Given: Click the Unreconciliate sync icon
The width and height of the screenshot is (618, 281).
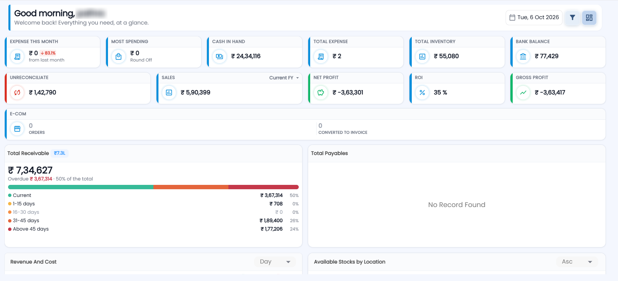Looking at the screenshot, I should tap(17, 92).
